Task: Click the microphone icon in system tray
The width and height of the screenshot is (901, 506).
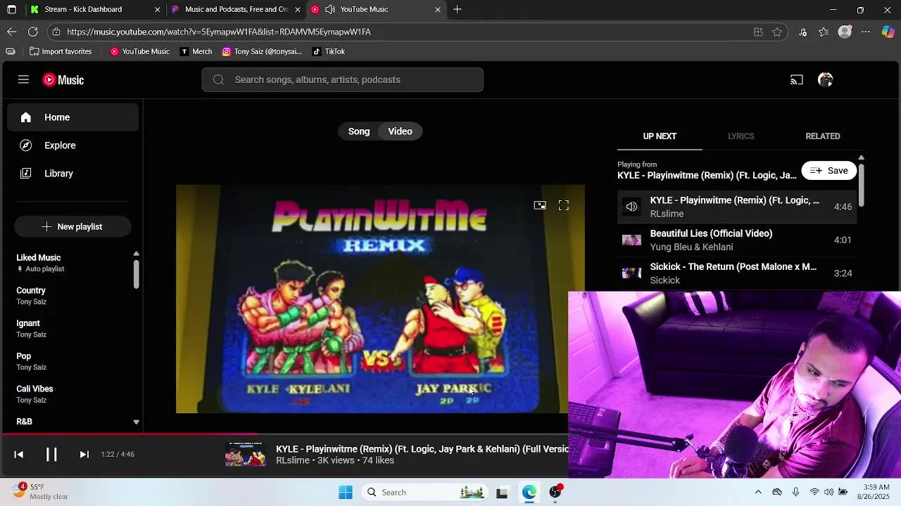Action: point(795,492)
